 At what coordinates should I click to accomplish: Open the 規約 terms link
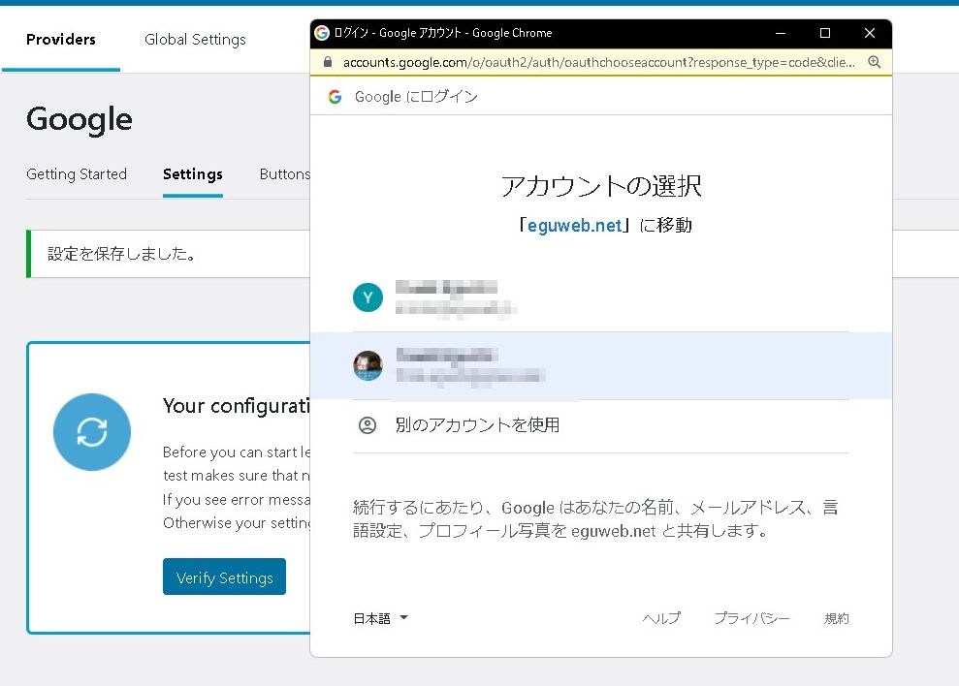click(836, 618)
